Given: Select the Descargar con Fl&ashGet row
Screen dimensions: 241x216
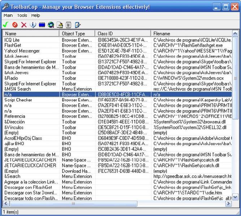Looking at the screenshot, I should coord(117,187).
